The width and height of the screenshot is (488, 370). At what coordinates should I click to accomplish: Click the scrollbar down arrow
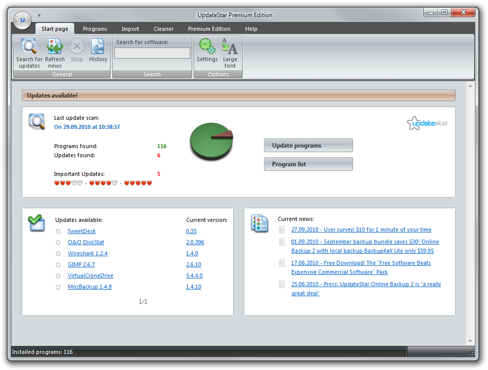[470, 341]
